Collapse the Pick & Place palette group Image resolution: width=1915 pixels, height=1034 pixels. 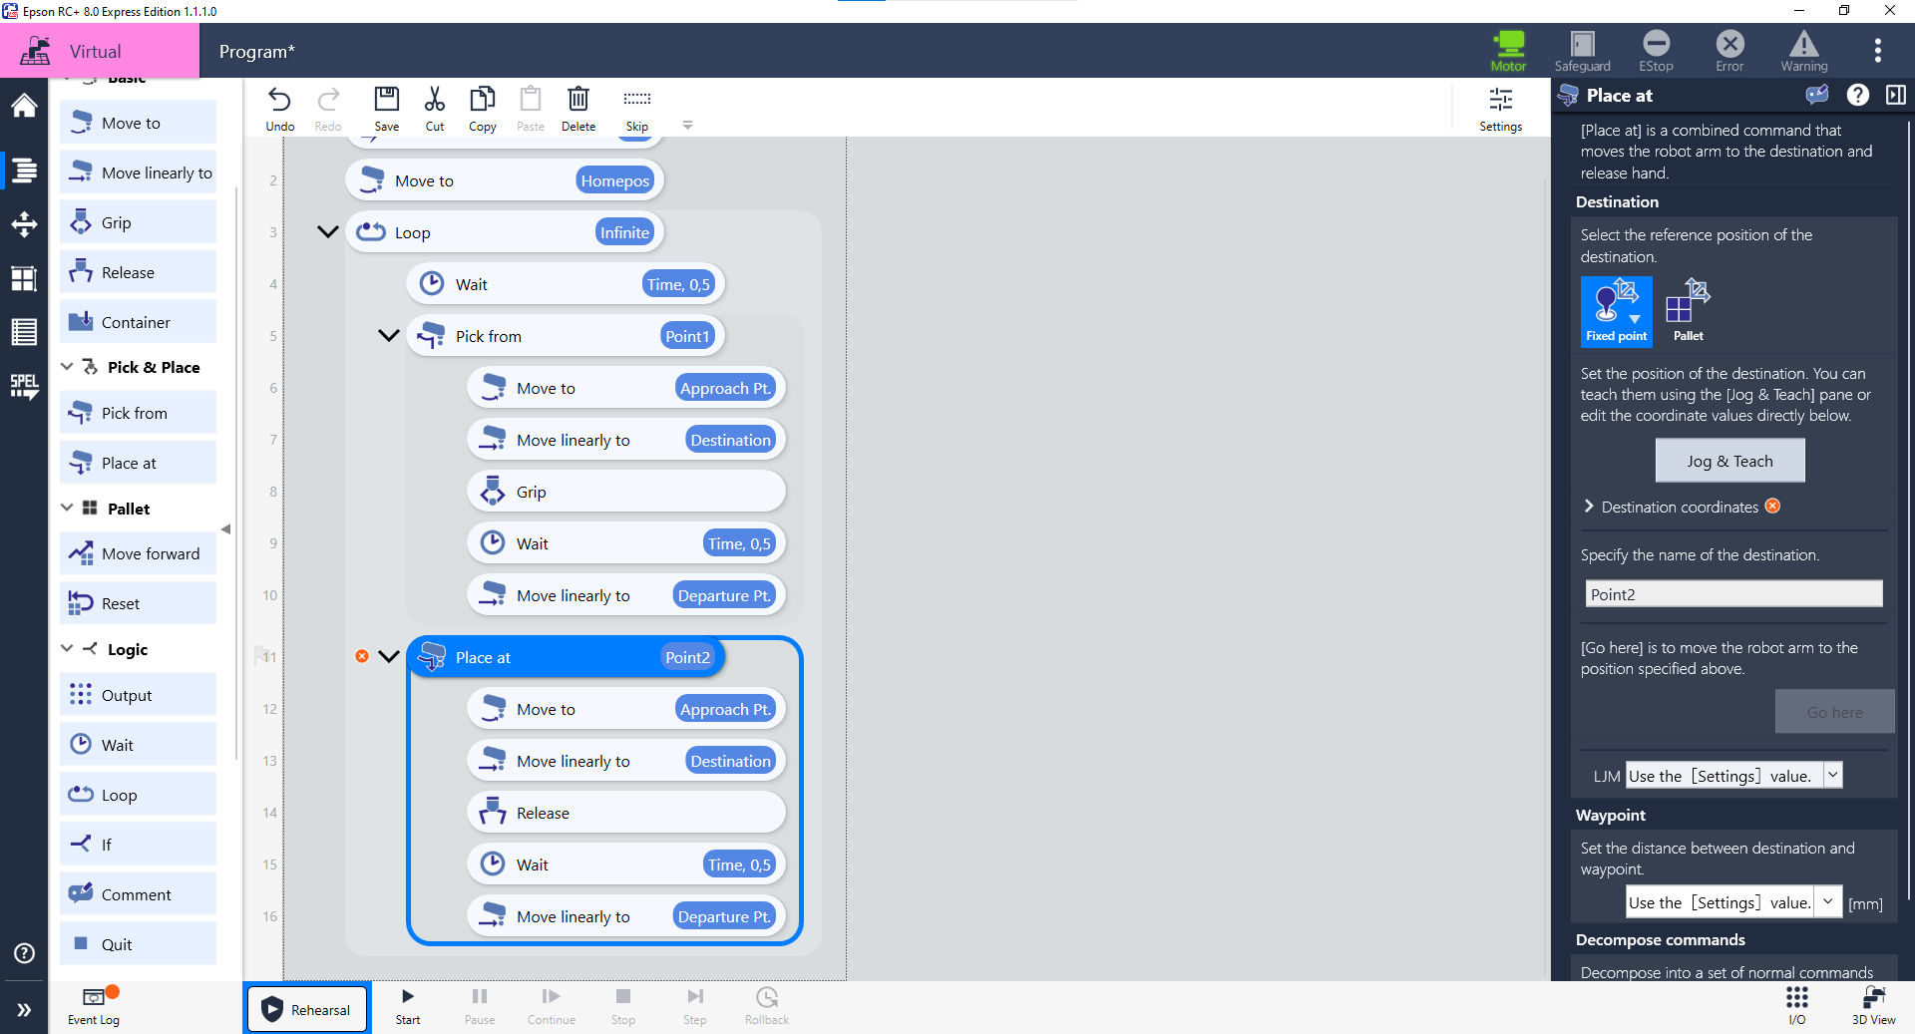pyautogui.click(x=67, y=367)
